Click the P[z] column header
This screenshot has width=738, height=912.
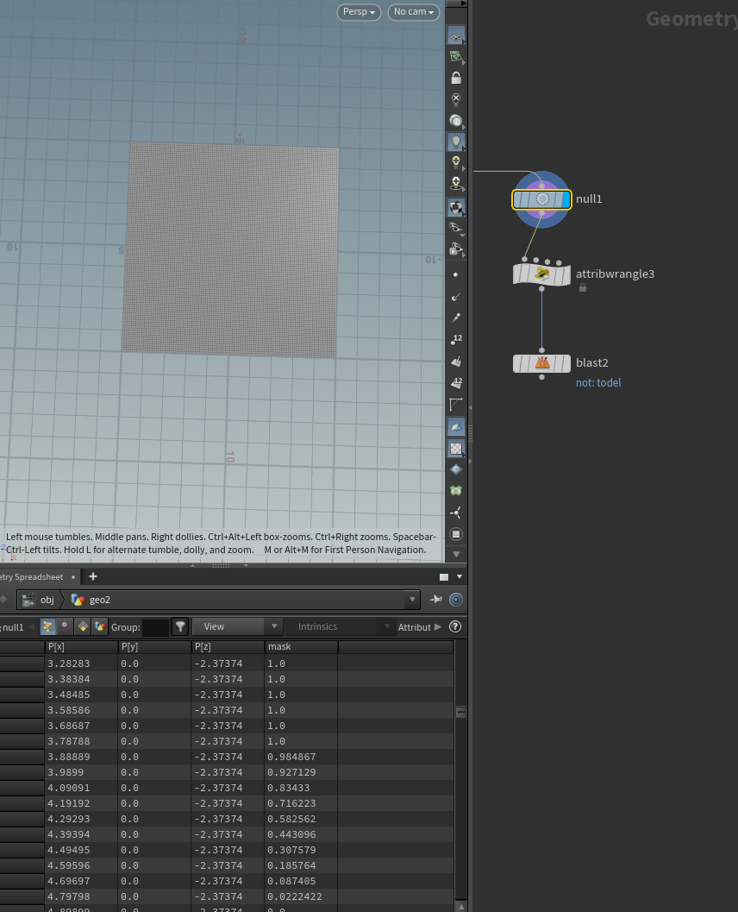point(228,647)
